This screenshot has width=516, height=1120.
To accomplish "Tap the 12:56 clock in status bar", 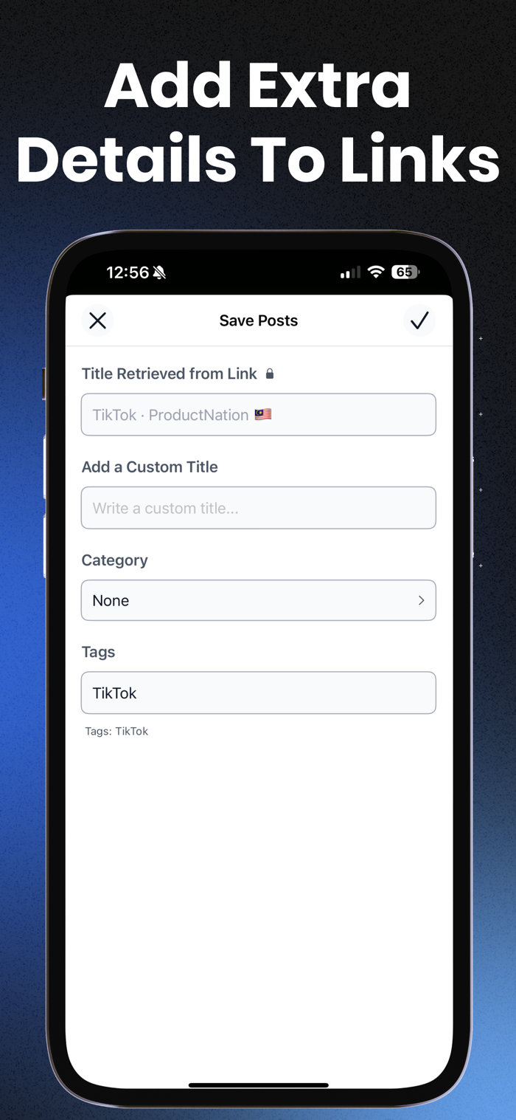I will click(x=128, y=272).
